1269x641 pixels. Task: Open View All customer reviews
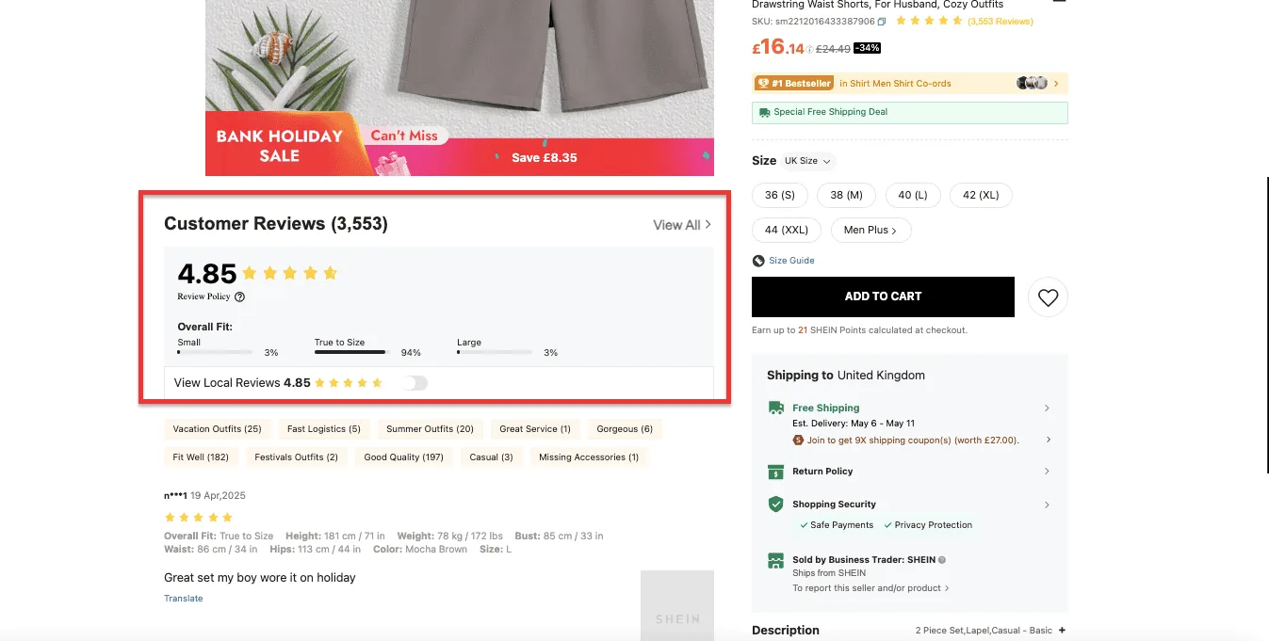click(x=682, y=225)
